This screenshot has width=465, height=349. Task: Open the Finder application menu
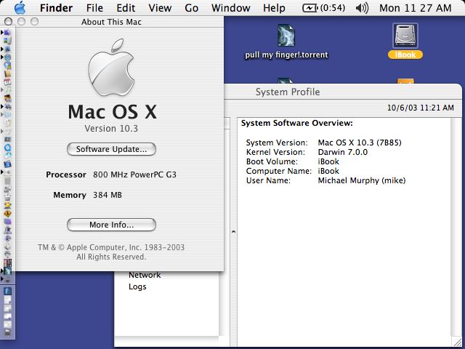click(56, 8)
